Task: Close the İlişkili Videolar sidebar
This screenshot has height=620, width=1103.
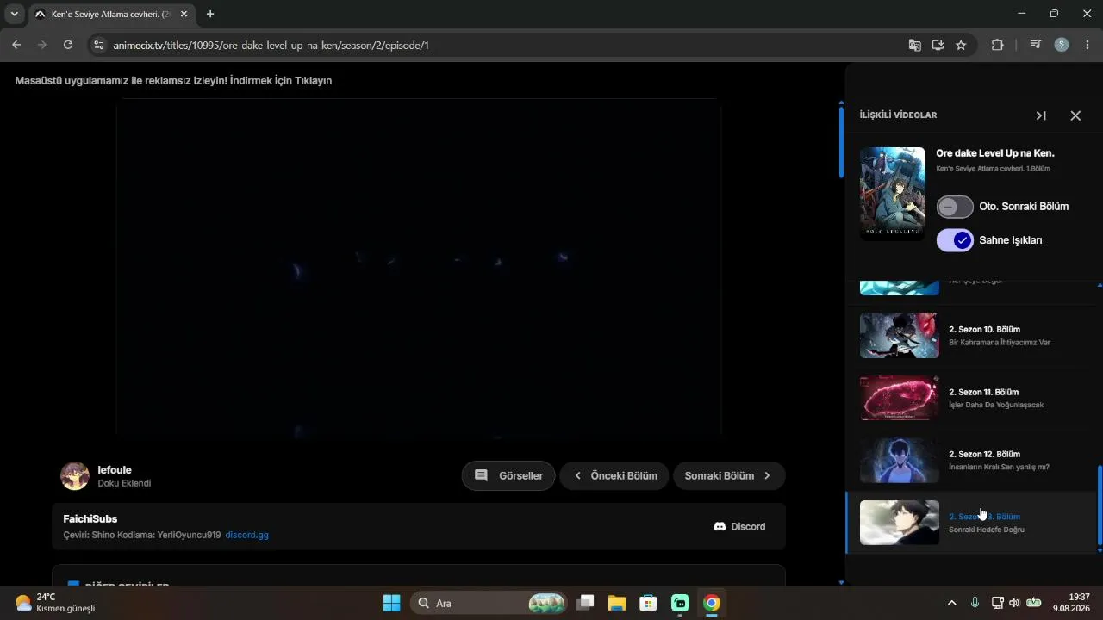Action: 1075,115
